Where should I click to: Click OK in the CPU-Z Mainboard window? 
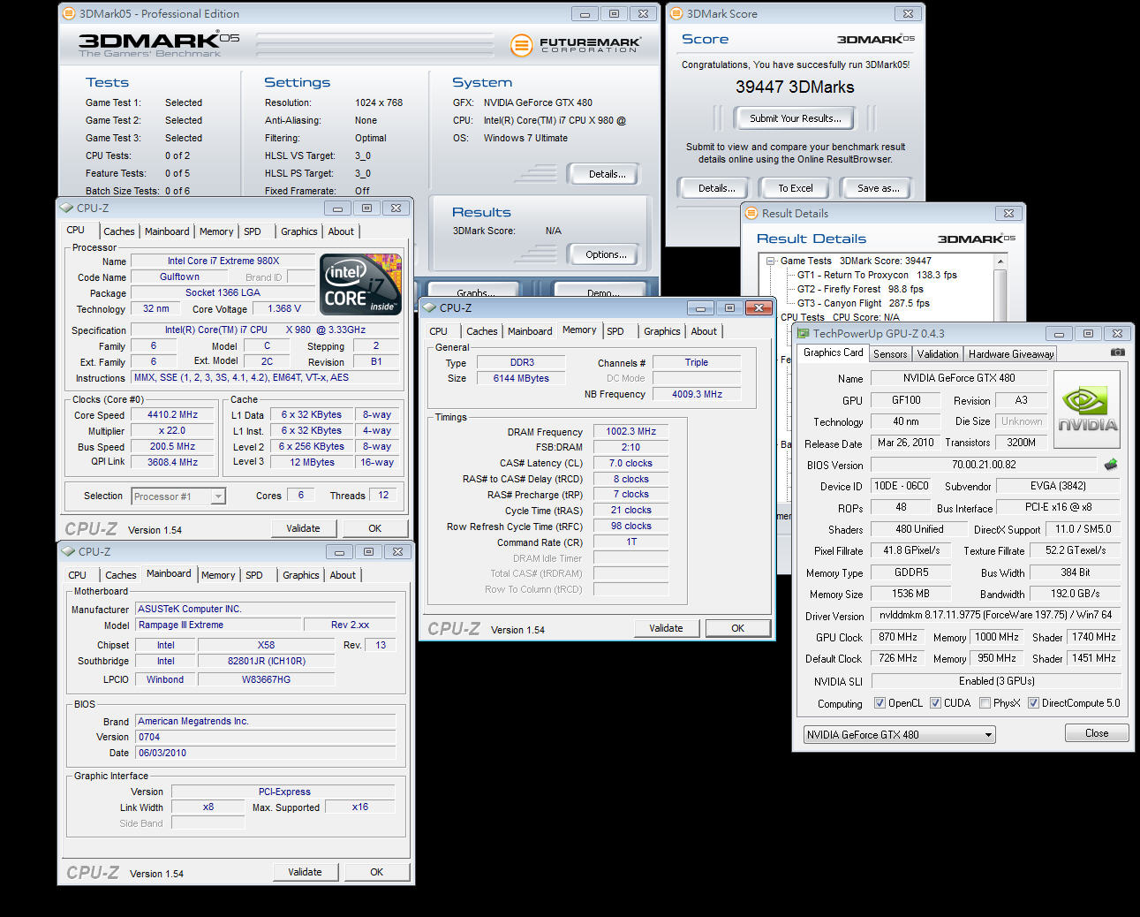(x=377, y=872)
